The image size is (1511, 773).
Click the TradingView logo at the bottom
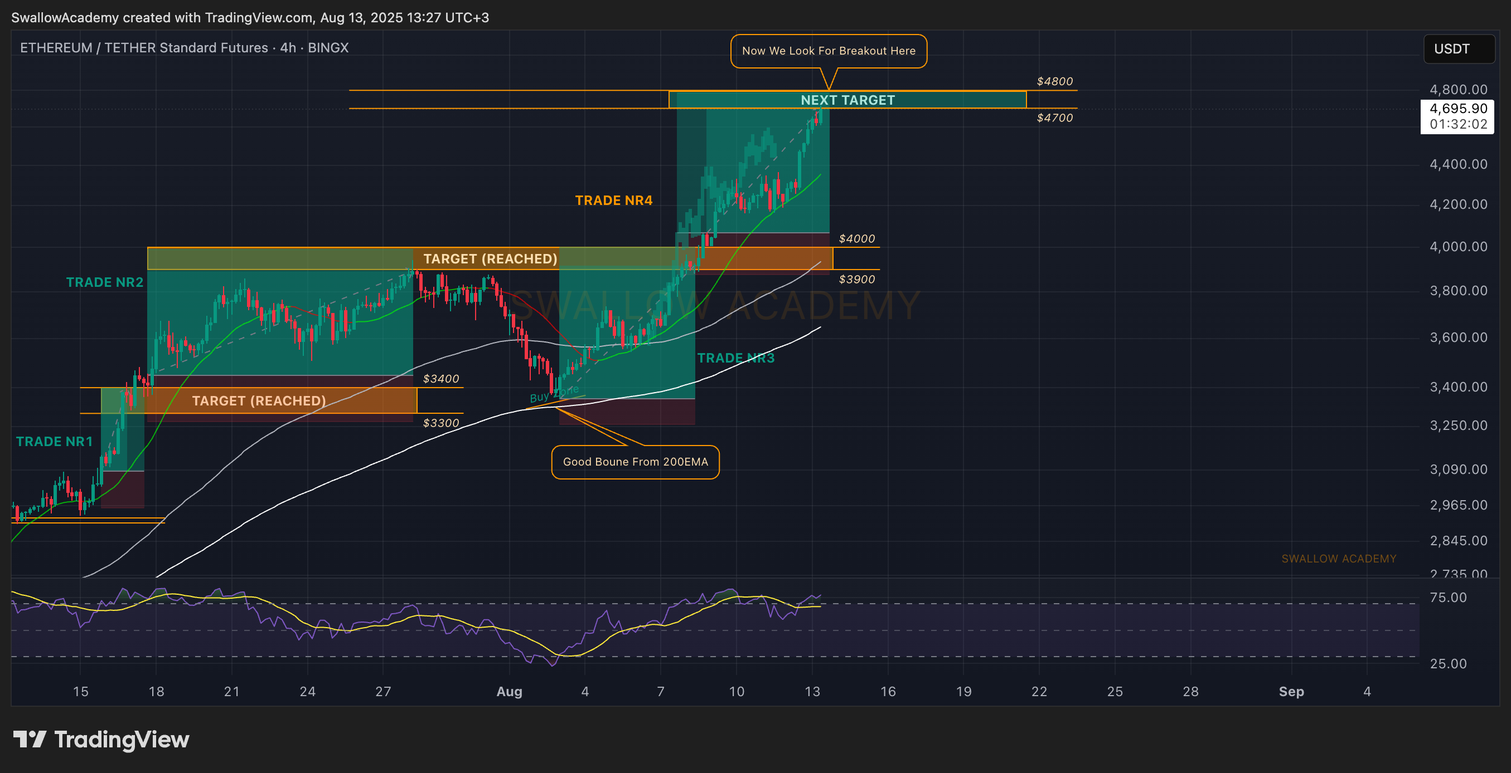click(101, 740)
